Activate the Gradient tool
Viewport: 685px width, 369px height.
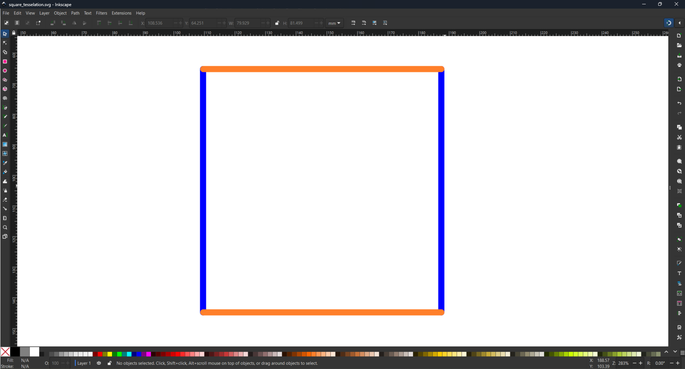pyautogui.click(x=5, y=144)
